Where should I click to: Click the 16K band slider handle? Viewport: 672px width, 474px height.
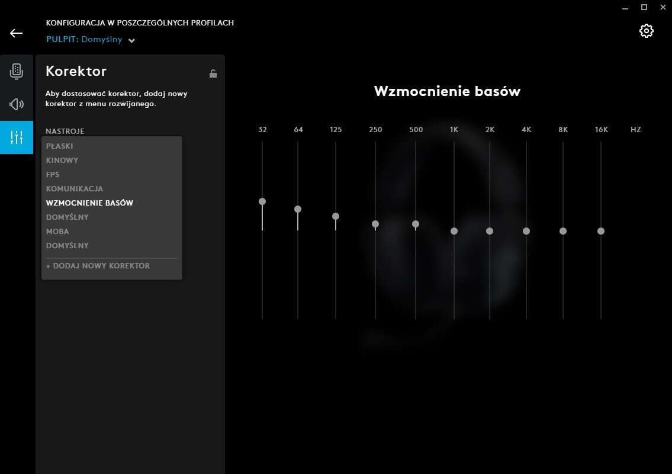point(601,231)
